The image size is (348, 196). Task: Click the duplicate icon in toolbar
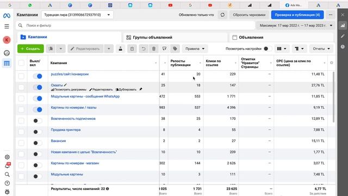click(51, 48)
